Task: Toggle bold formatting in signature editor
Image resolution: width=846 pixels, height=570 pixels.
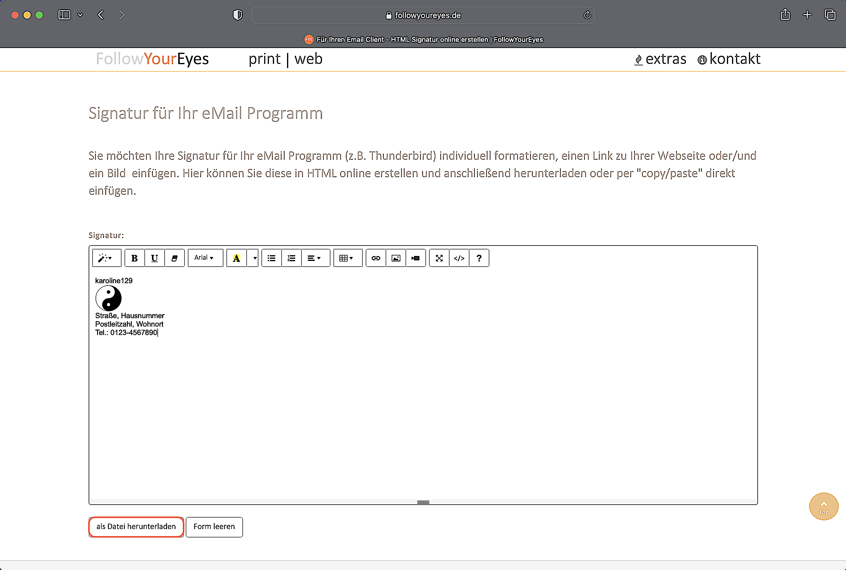Action: pos(134,258)
